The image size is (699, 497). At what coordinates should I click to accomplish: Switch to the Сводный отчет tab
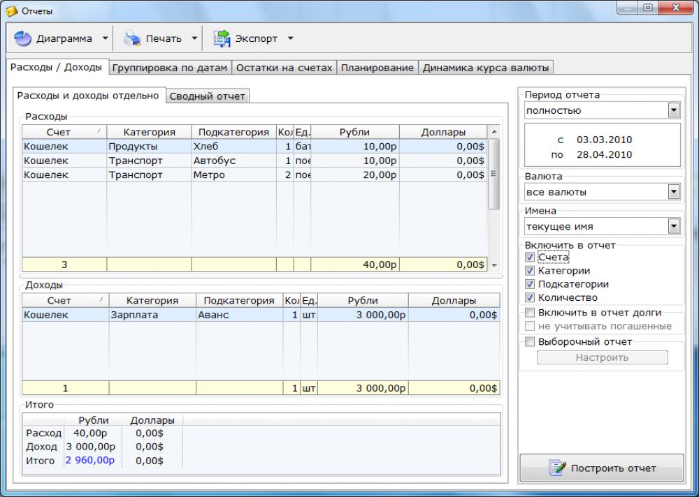(208, 95)
